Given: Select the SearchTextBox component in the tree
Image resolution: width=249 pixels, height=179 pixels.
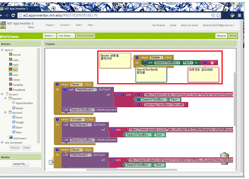Looking at the screenshot, I should (x=22, y=103).
